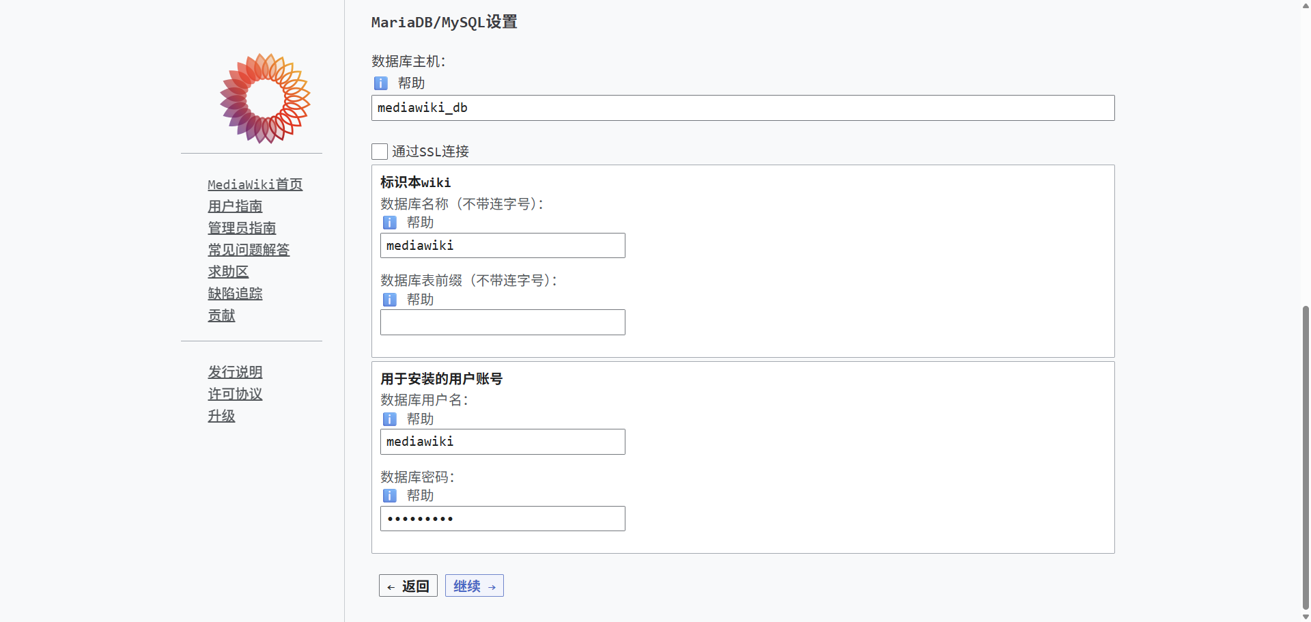1311x622 pixels.
Task: Expand 帮助 text under 数据库主机
Action: (411, 83)
